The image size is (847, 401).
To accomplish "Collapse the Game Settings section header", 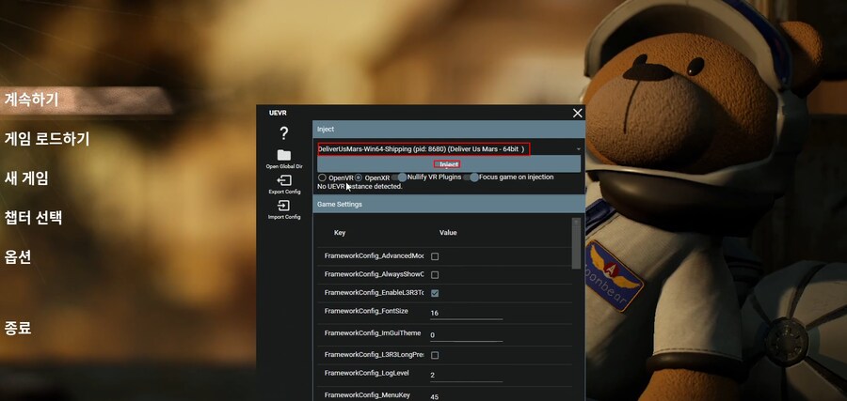I will point(449,204).
